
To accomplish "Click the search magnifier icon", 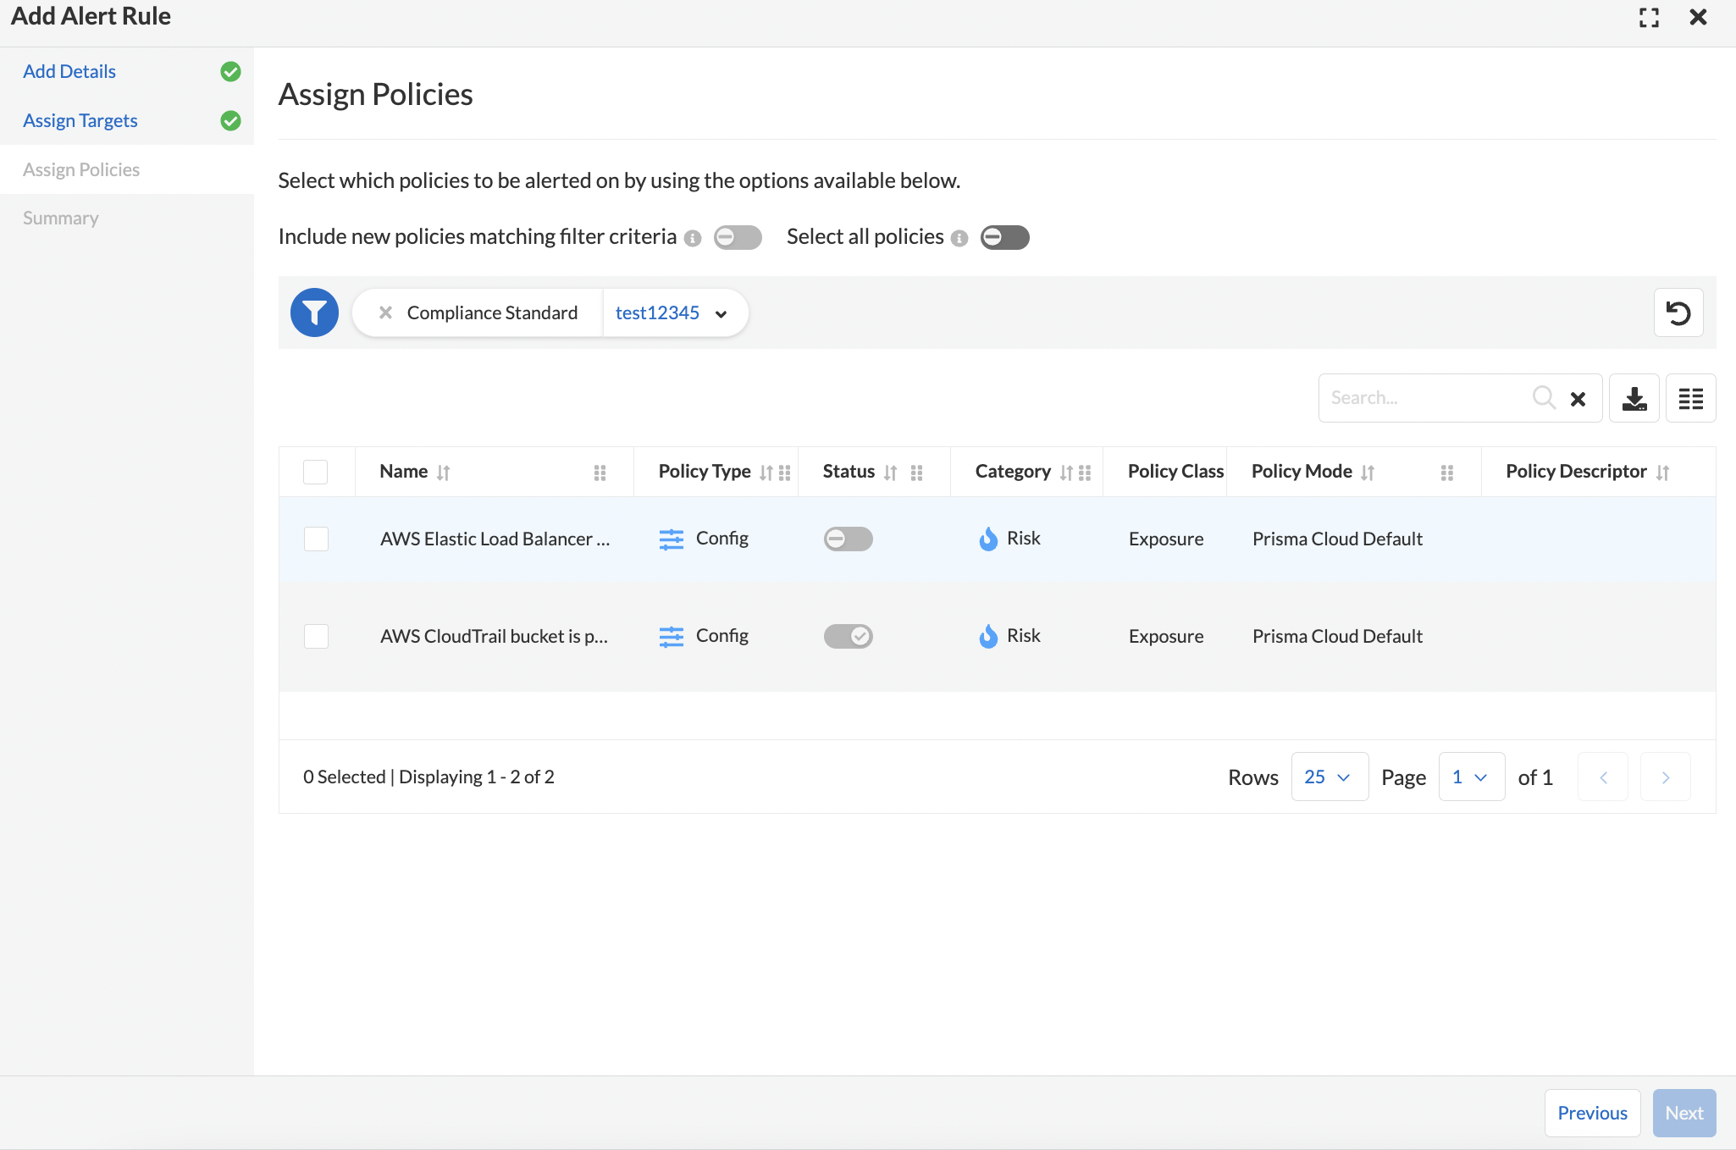I will [1544, 397].
